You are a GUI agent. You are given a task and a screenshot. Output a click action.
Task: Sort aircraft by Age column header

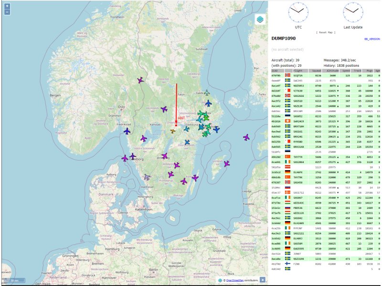(377, 71)
